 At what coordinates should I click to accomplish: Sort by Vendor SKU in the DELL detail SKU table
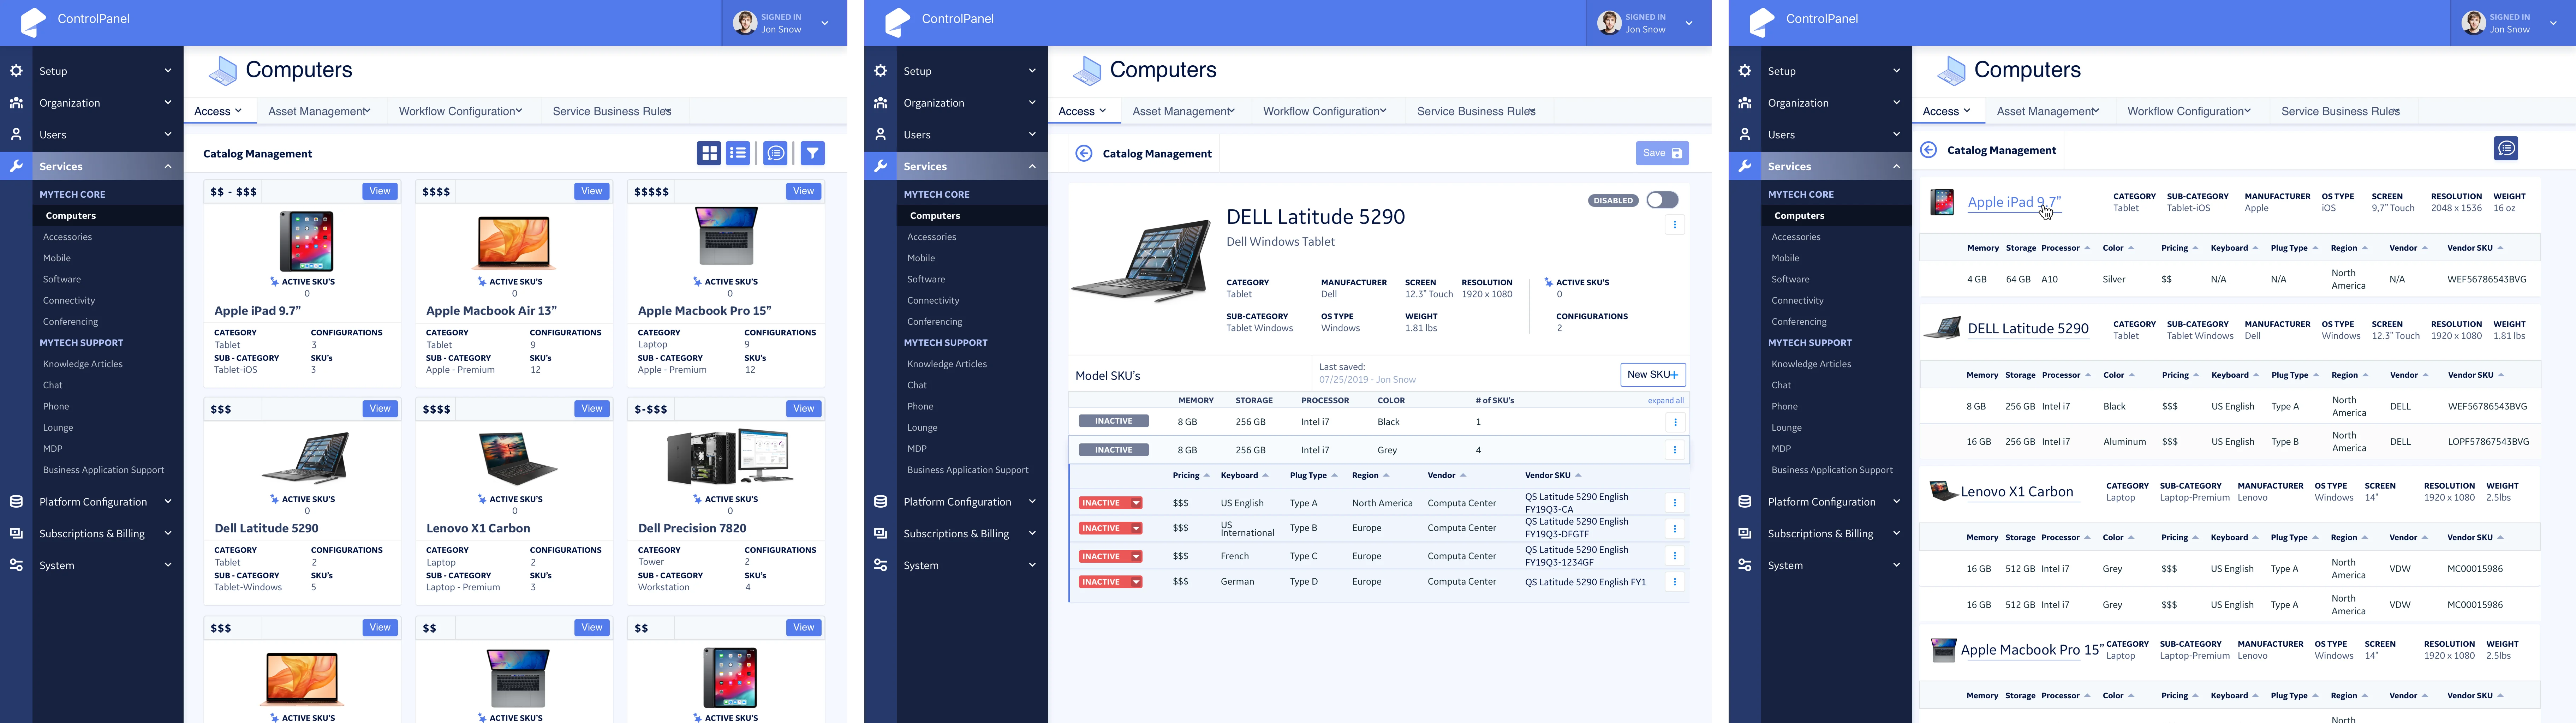[1553, 475]
